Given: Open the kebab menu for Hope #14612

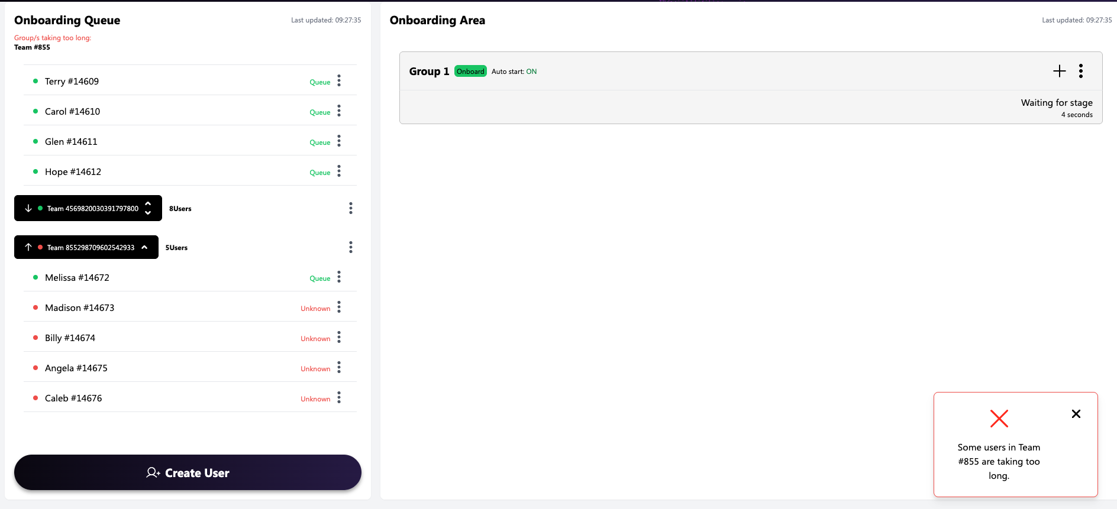Looking at the screenshot, I should tap(339, 171).
